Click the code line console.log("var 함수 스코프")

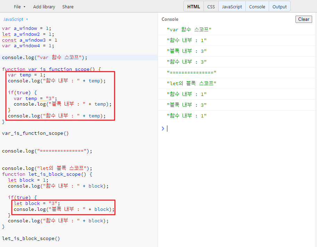(x=44, y=57)
